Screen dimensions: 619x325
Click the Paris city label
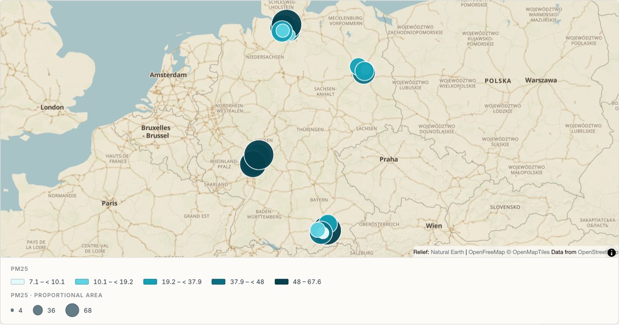coord(109,203)
